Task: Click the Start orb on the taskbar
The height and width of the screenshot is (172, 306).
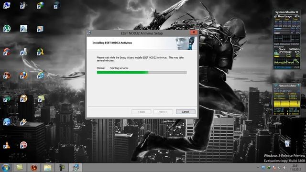Action: (6, 168)
